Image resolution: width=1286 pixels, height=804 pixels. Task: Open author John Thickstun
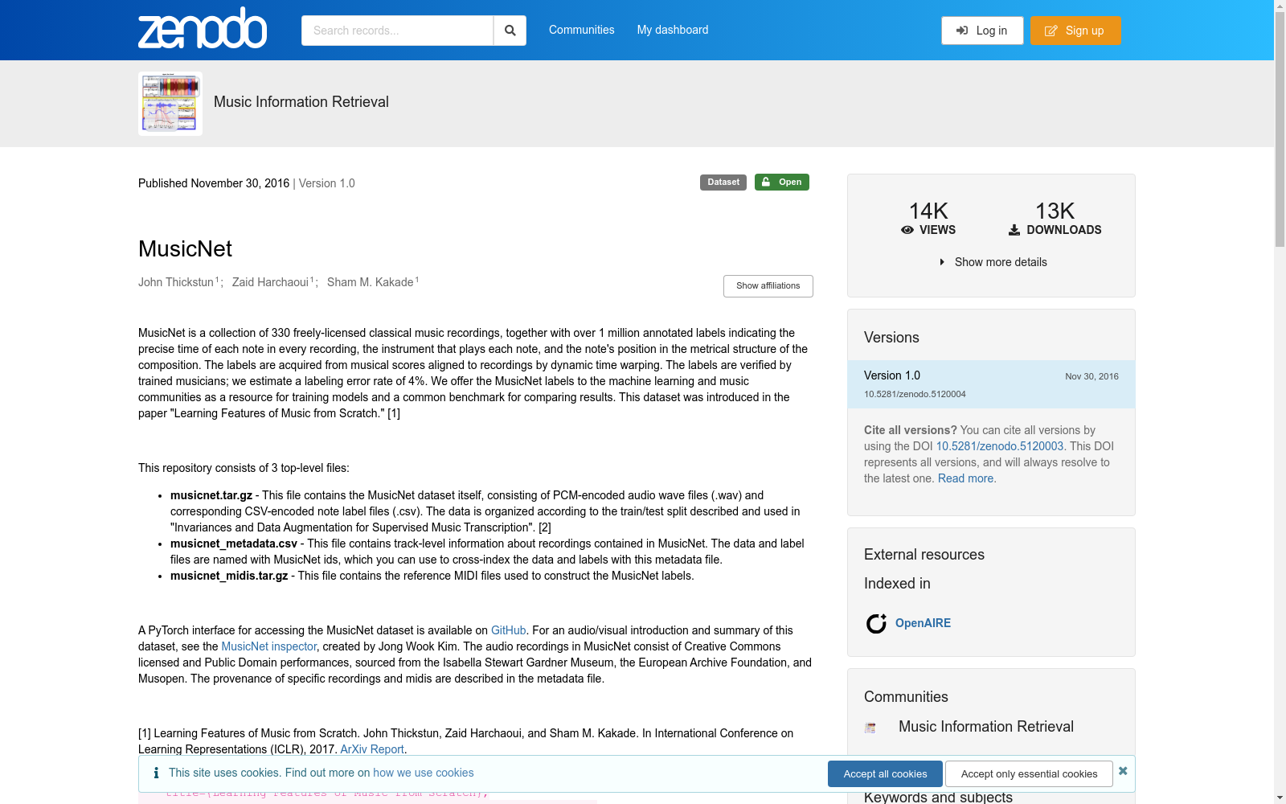pyautogui.click(x=176, y=282)
